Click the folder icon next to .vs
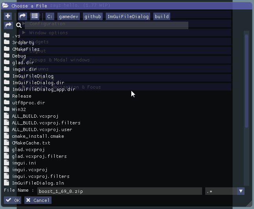This screenshot has width=254, height=209. click(x=7, y=35)
